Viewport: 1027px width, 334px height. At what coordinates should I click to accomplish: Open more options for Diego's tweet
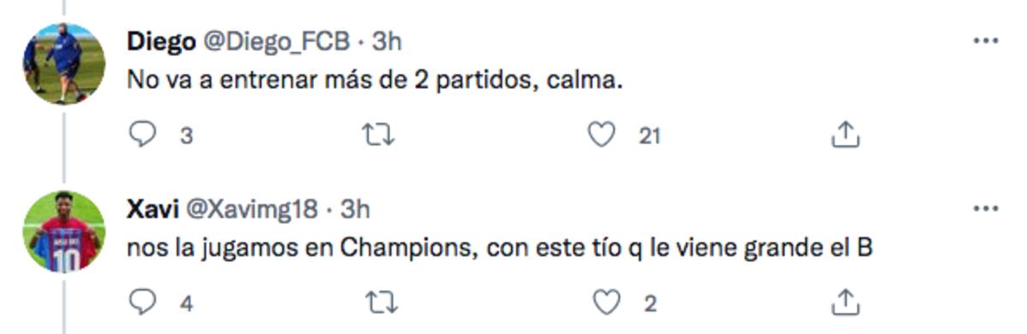point(987,40)
